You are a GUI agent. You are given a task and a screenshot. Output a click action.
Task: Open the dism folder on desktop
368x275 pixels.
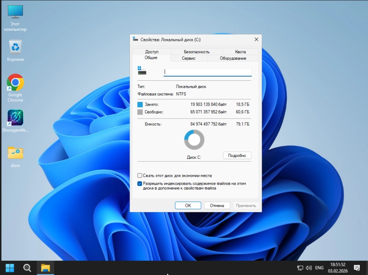[15, 153]
